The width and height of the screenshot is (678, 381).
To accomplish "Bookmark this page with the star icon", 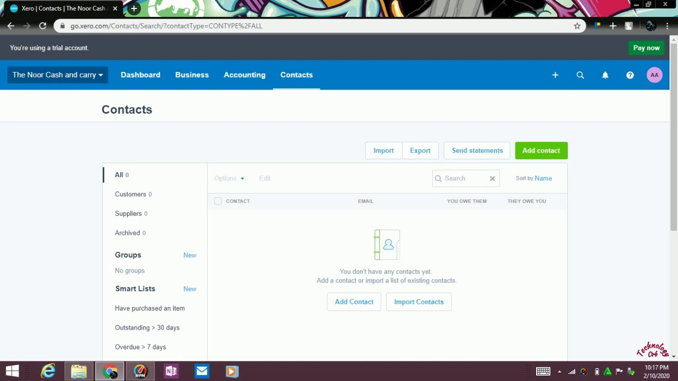I will point(577,26).
